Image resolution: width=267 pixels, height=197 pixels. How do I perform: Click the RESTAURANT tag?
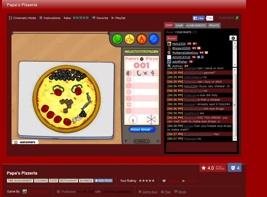tap(69, 181)
